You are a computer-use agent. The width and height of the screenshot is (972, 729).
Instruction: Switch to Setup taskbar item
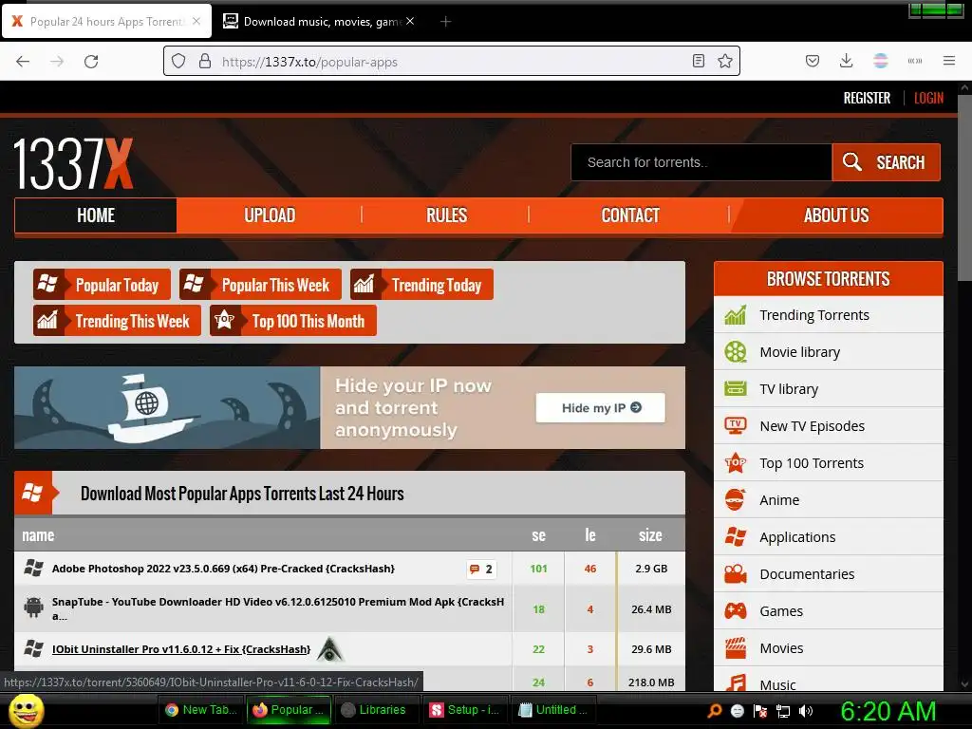point(465,710)
